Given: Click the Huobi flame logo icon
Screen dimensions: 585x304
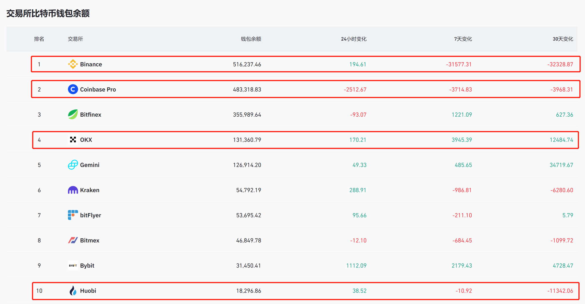Looking at the screenshot, I should click(73, 291).
